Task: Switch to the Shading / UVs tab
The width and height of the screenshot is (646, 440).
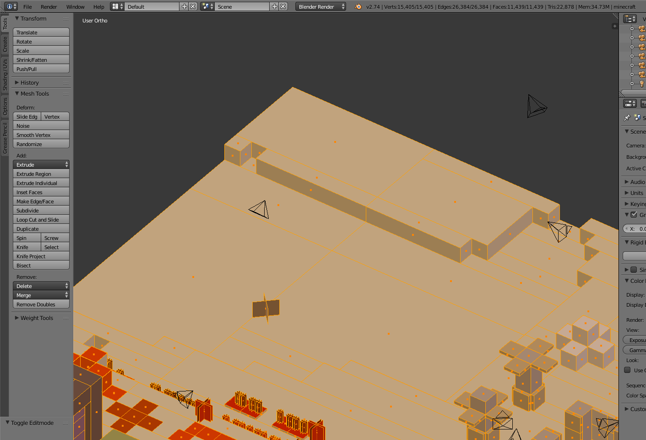Action: 5,75
